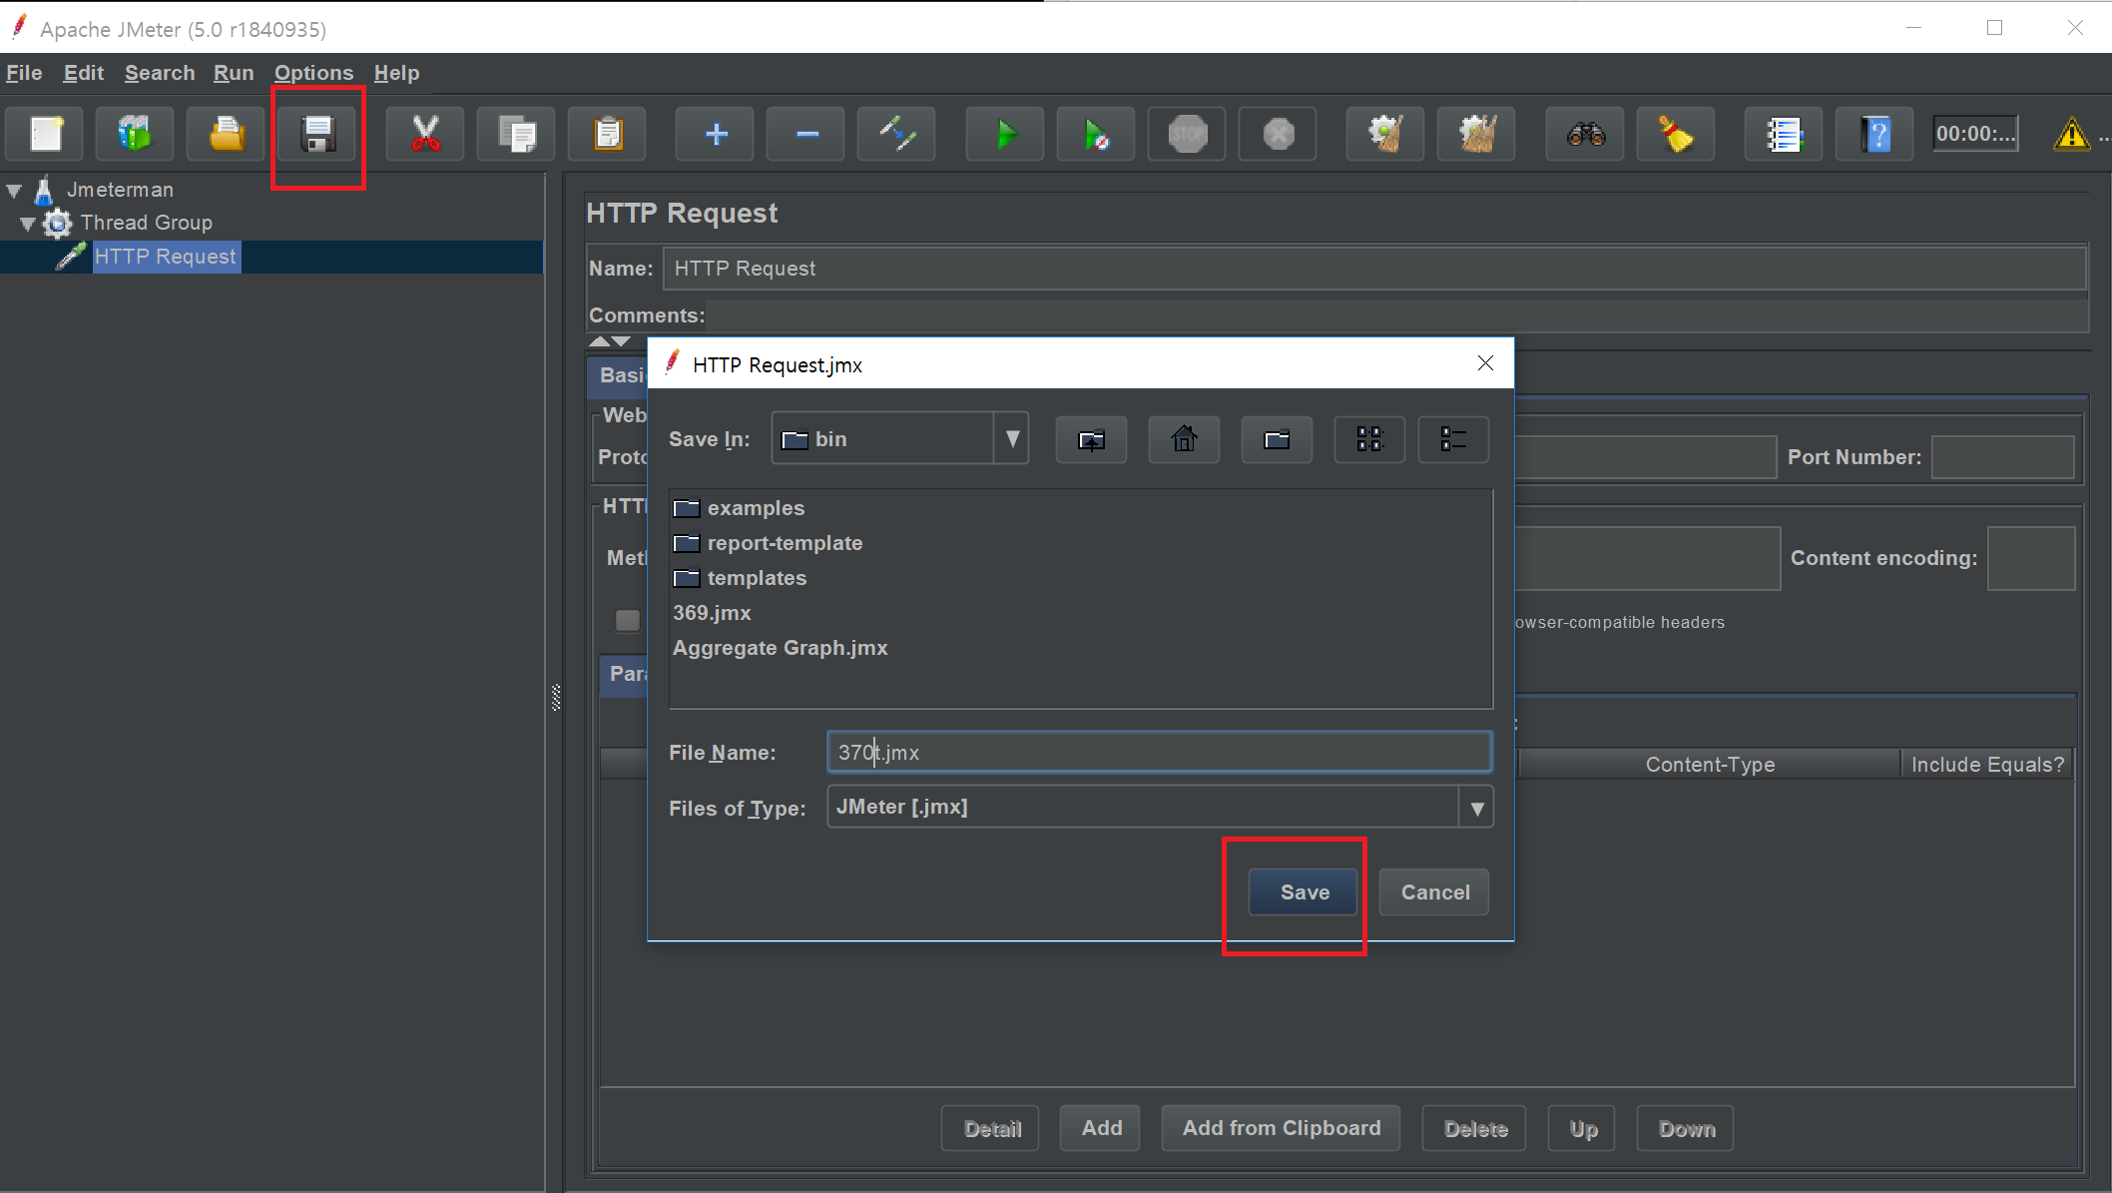2112x1193 pixels.
Task: Open Search with binoculars icon
Action: click(1586, 134)
